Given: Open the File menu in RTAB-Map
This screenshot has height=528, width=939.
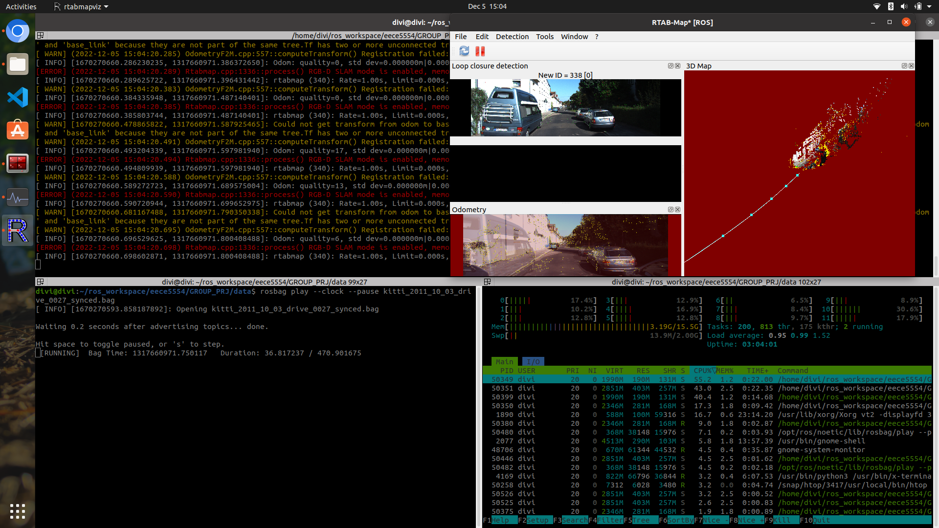Looking at the screenshot, I should click(460, 37).
